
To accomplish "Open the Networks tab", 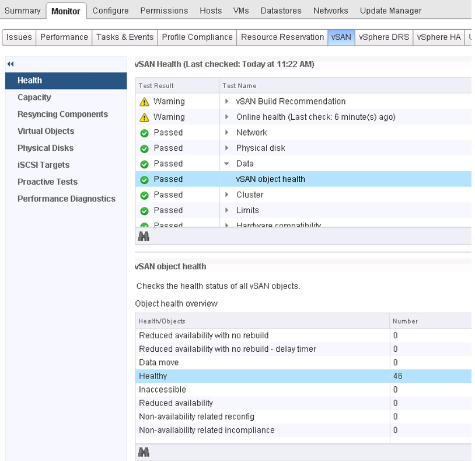I will (330, 11).
